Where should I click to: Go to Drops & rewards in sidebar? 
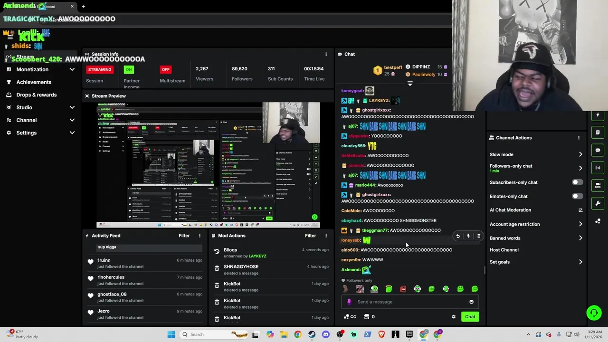point(37,95)
